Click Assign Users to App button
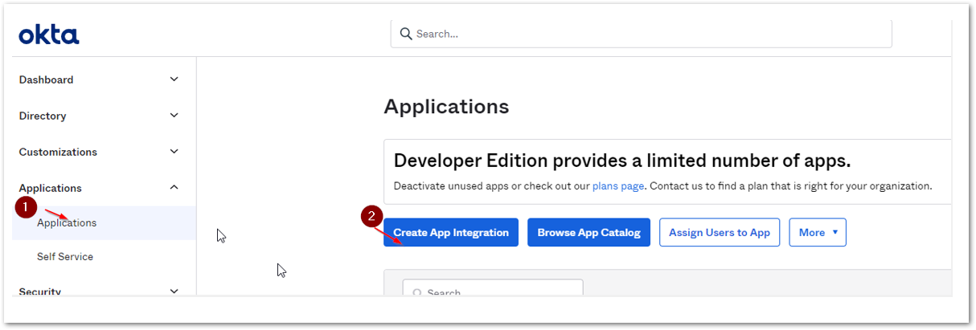This screenshot has width=976, height=330. [x=720, y=232]
